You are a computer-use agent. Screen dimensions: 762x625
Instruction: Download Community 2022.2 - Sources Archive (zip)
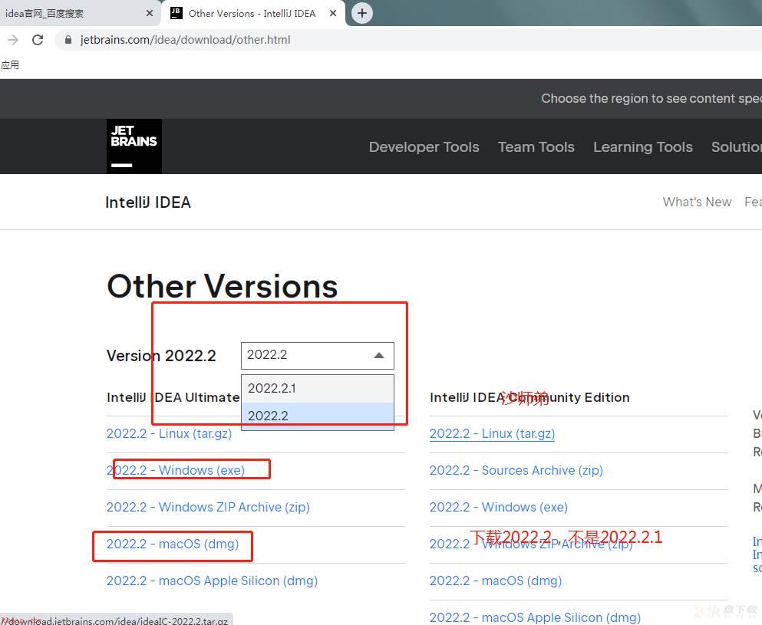point(516,470)
